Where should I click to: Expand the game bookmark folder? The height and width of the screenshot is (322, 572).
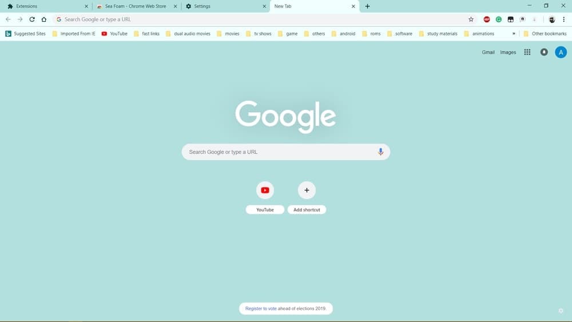[x=288, y=34]
